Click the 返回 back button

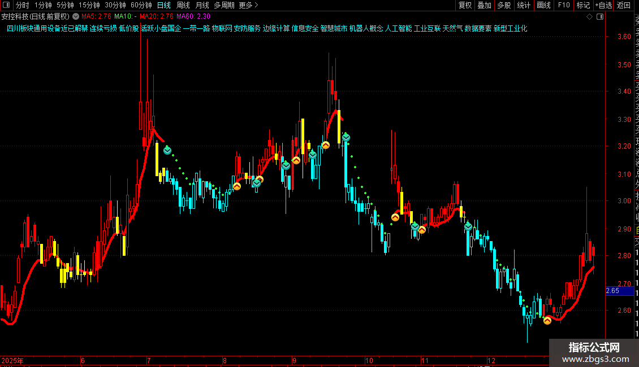[x=624, y=5]
